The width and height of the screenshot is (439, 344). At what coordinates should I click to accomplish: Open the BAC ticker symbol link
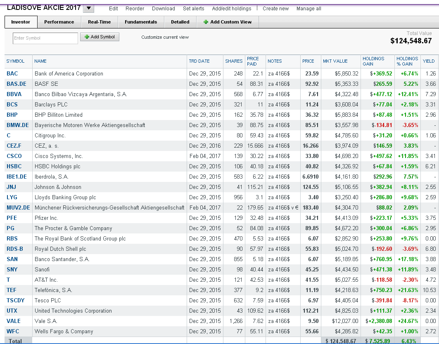pos(12,73)
